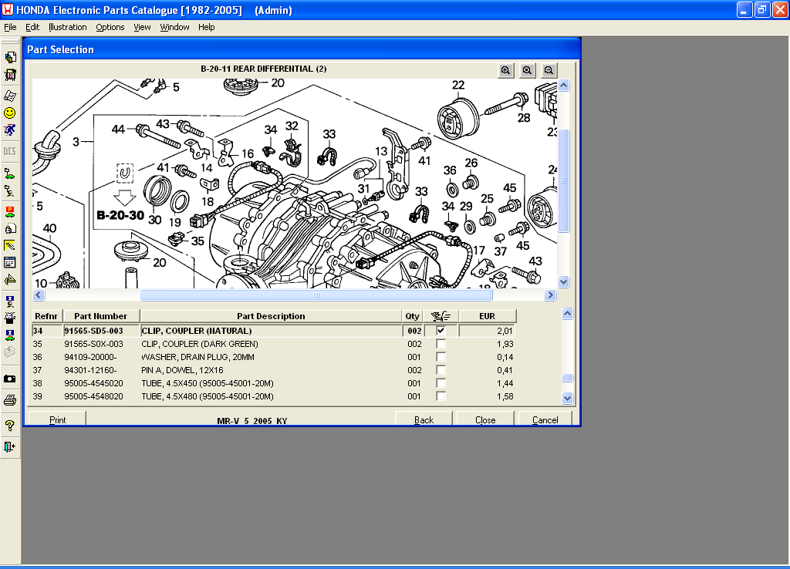Click the rabbit-in-hat wizard icon
The image size is (790, 569).
click(9, 318)
